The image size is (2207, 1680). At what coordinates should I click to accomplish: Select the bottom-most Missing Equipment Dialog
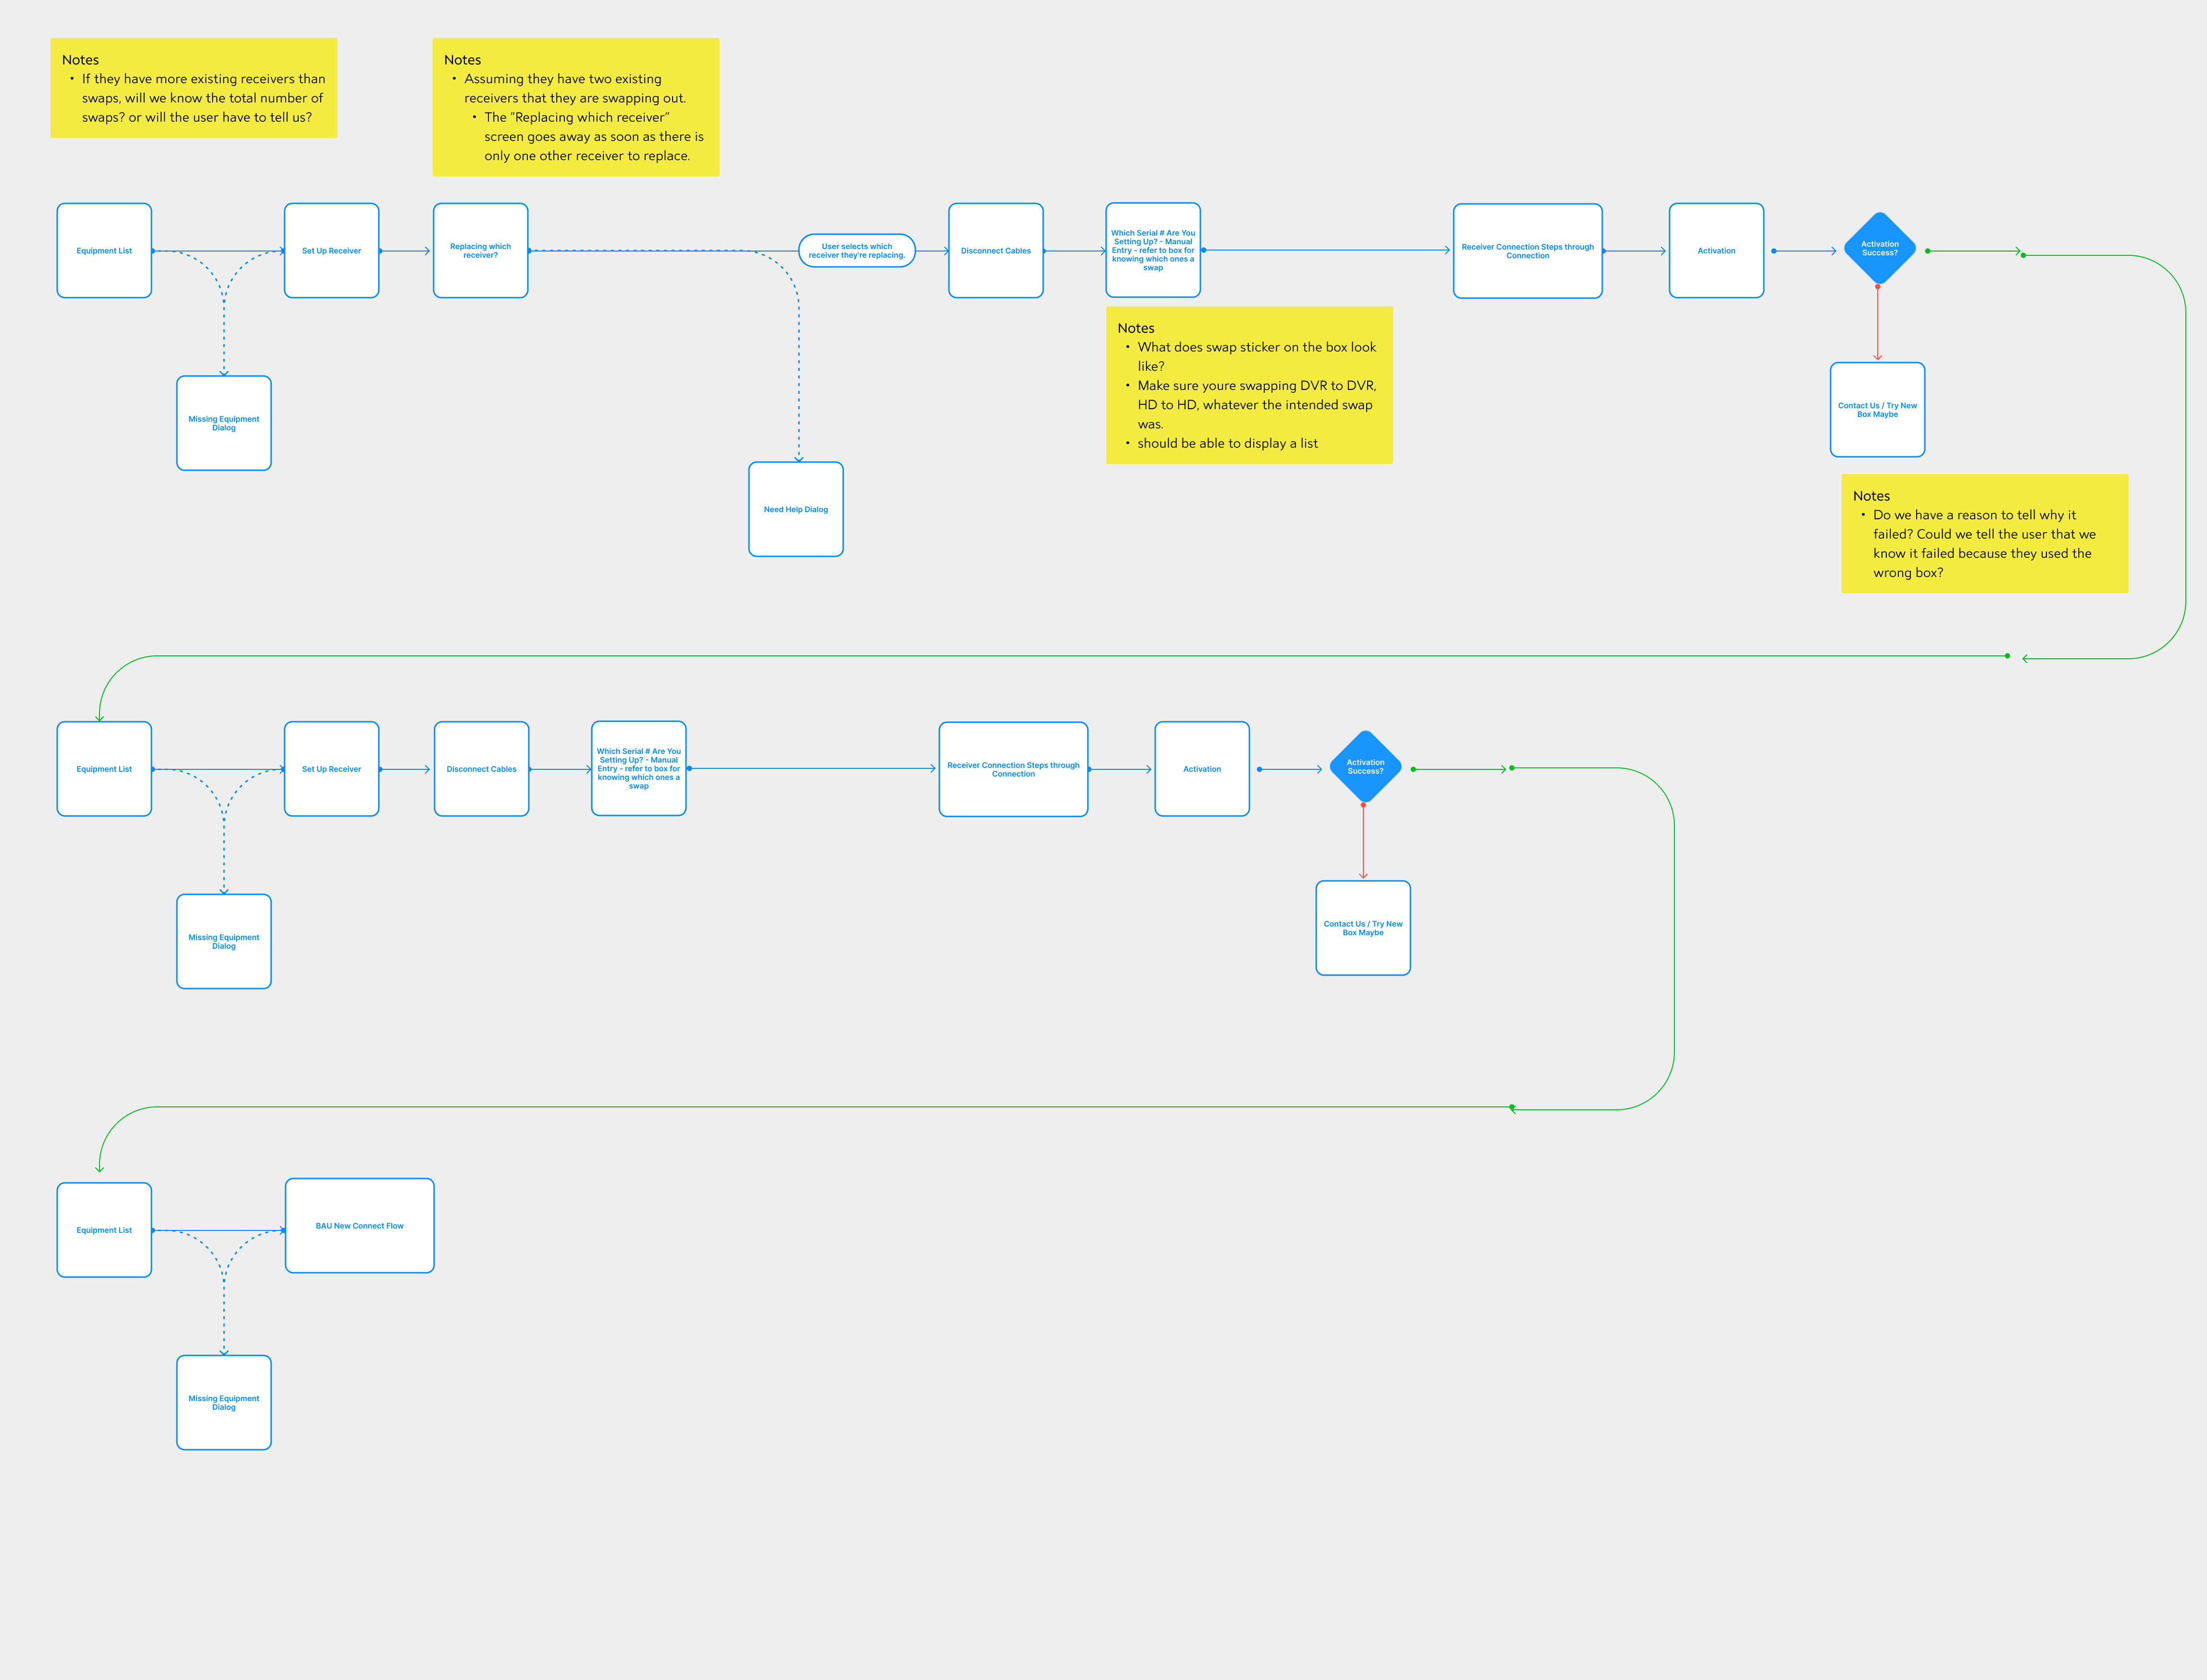224,1402
